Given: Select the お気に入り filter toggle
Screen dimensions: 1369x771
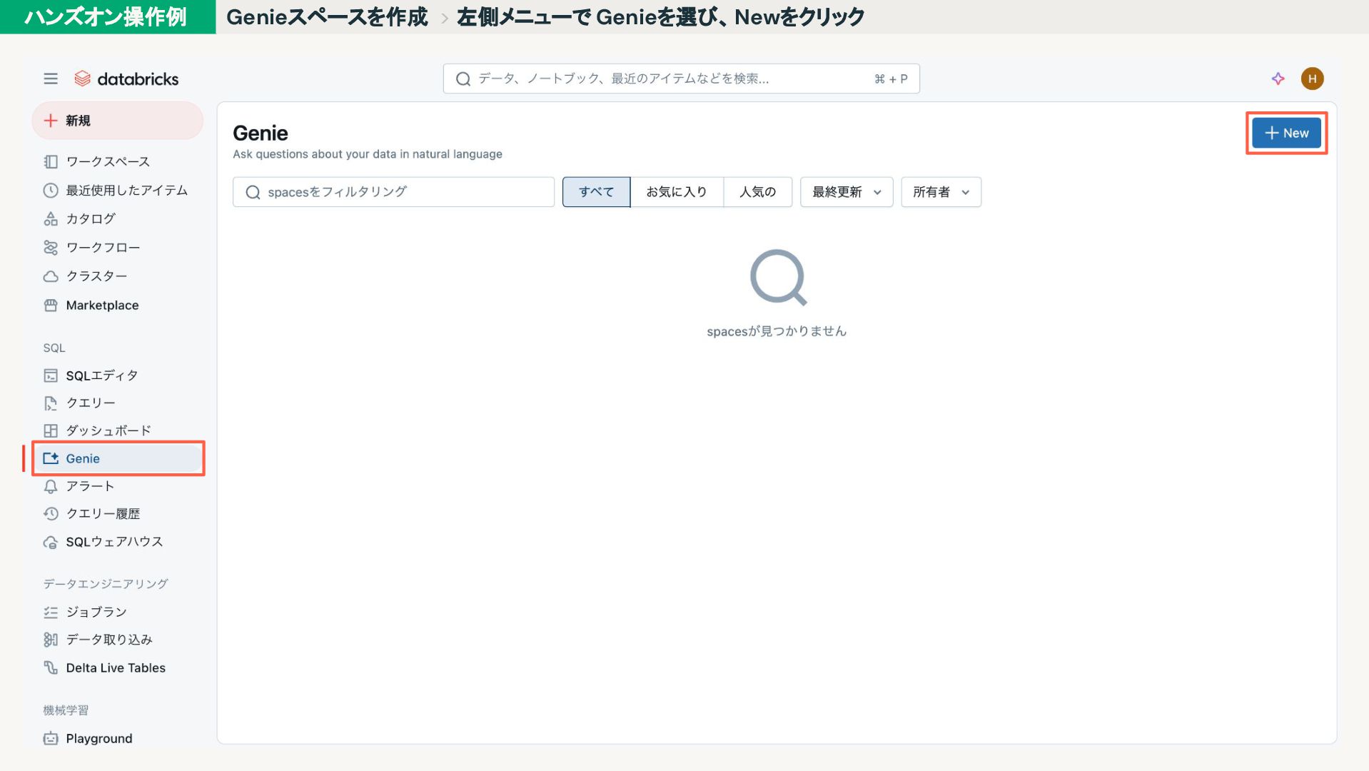Looking at the screenshot, I should tap(677, 192).
